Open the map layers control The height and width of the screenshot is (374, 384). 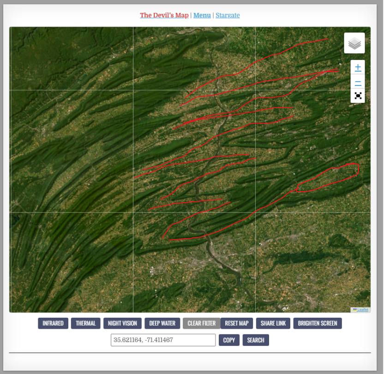354,43
